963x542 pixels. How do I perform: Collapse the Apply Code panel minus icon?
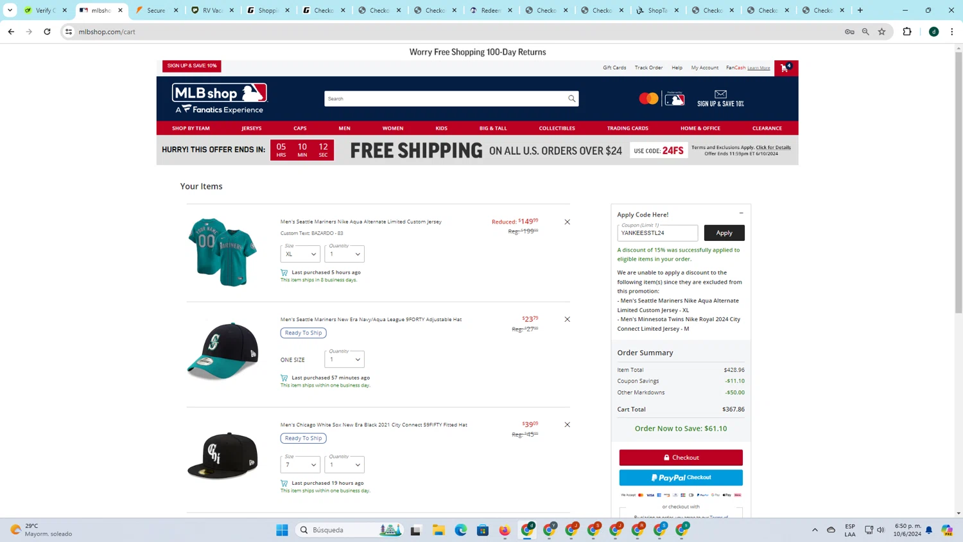pyautogui.click(x=741, y=213)
